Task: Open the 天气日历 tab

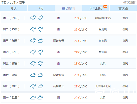Action: [x=96, y=8]
